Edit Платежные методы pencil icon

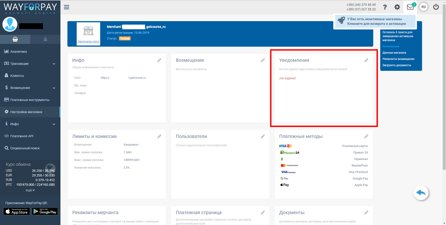366,136
